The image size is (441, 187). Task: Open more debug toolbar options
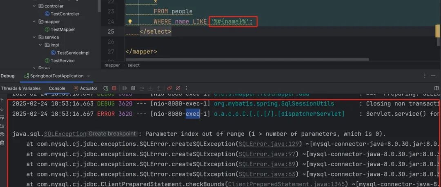click(x=186, y=88)
